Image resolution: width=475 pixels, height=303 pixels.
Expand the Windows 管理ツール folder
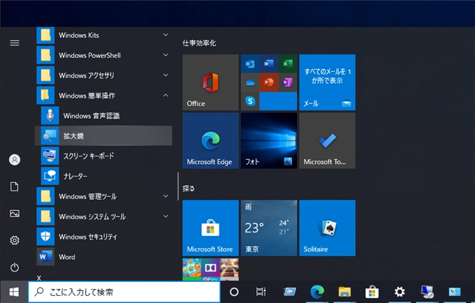(103, 196)
